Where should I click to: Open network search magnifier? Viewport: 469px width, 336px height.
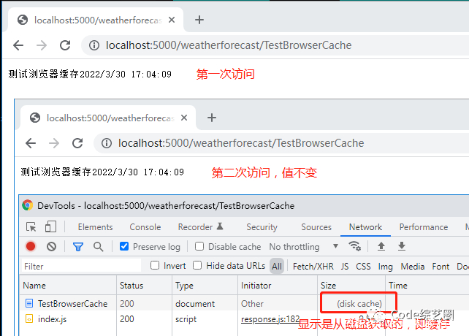[98, 247]
